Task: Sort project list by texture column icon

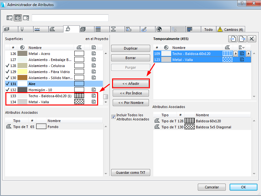Action: coord(94,47)
